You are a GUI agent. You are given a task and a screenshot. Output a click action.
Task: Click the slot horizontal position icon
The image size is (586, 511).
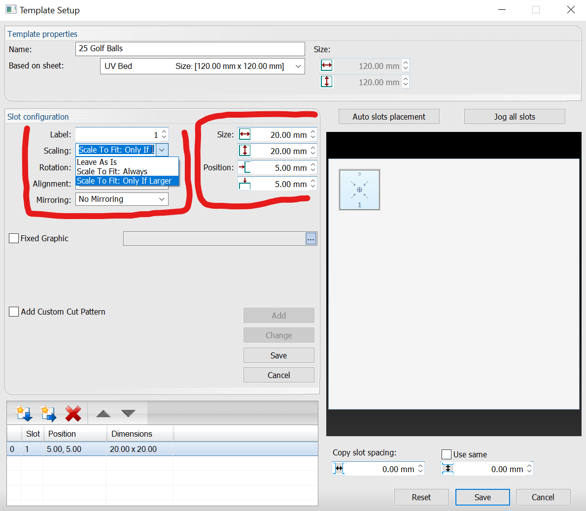[x=245, y=167]
